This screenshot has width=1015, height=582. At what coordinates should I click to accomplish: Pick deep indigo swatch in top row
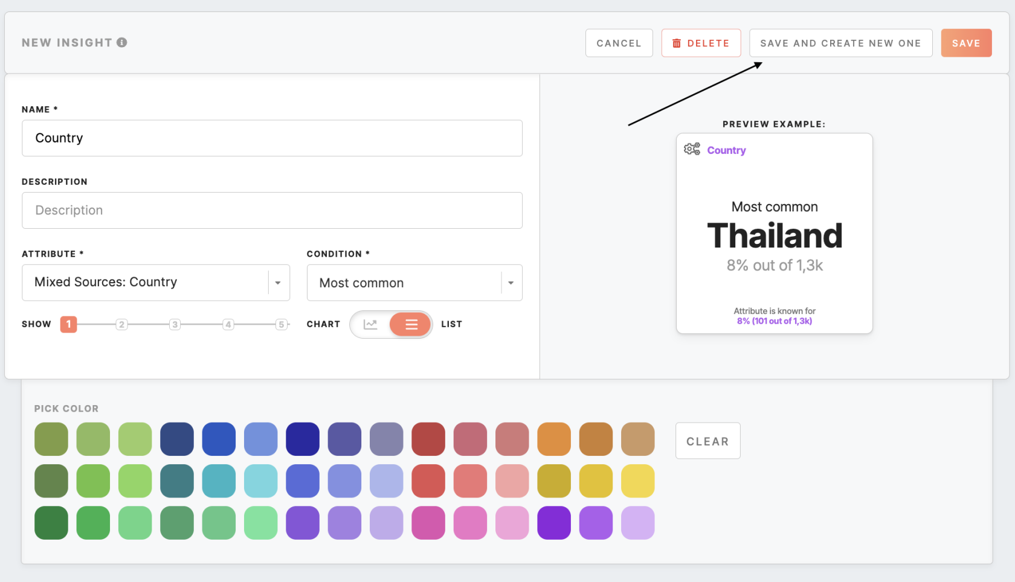(303, 439)
